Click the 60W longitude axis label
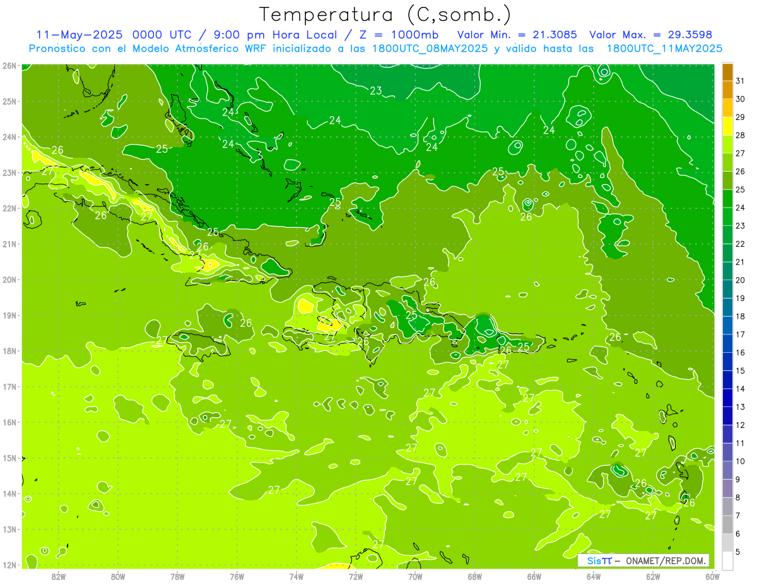 (x=712, y=576)
